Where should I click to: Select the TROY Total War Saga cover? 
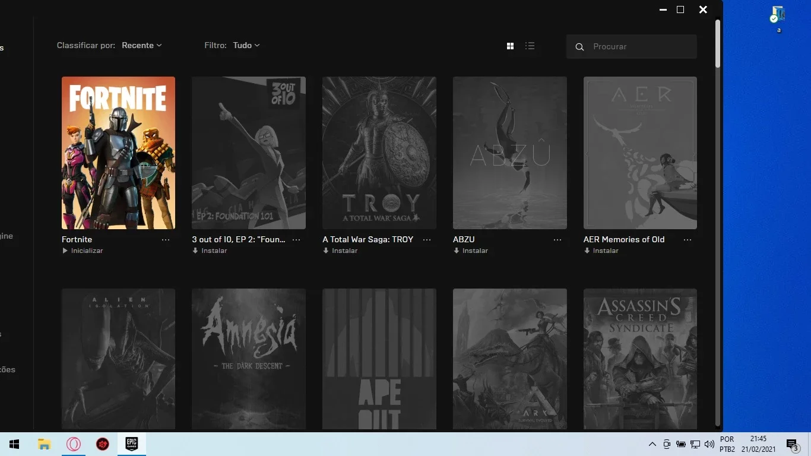coord(379,153)
